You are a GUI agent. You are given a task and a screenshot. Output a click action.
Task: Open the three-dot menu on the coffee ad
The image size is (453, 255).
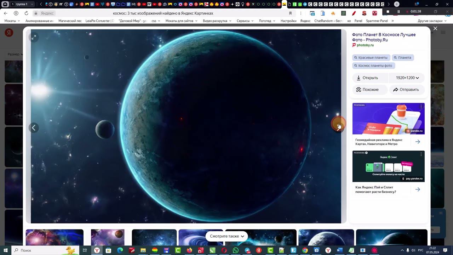(421, 107)
